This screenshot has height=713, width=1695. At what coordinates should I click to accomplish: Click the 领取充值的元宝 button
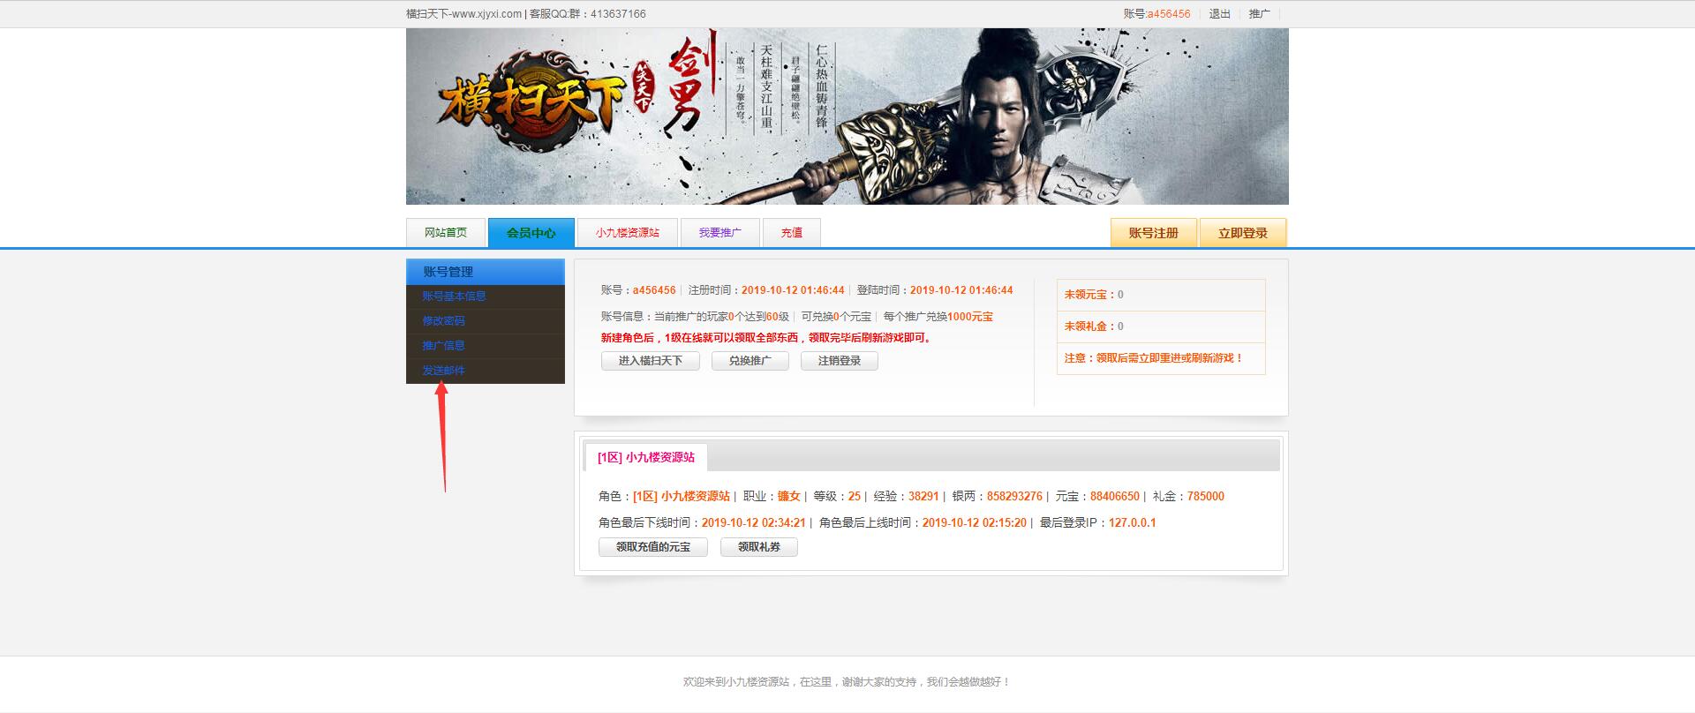pos(653,547)
